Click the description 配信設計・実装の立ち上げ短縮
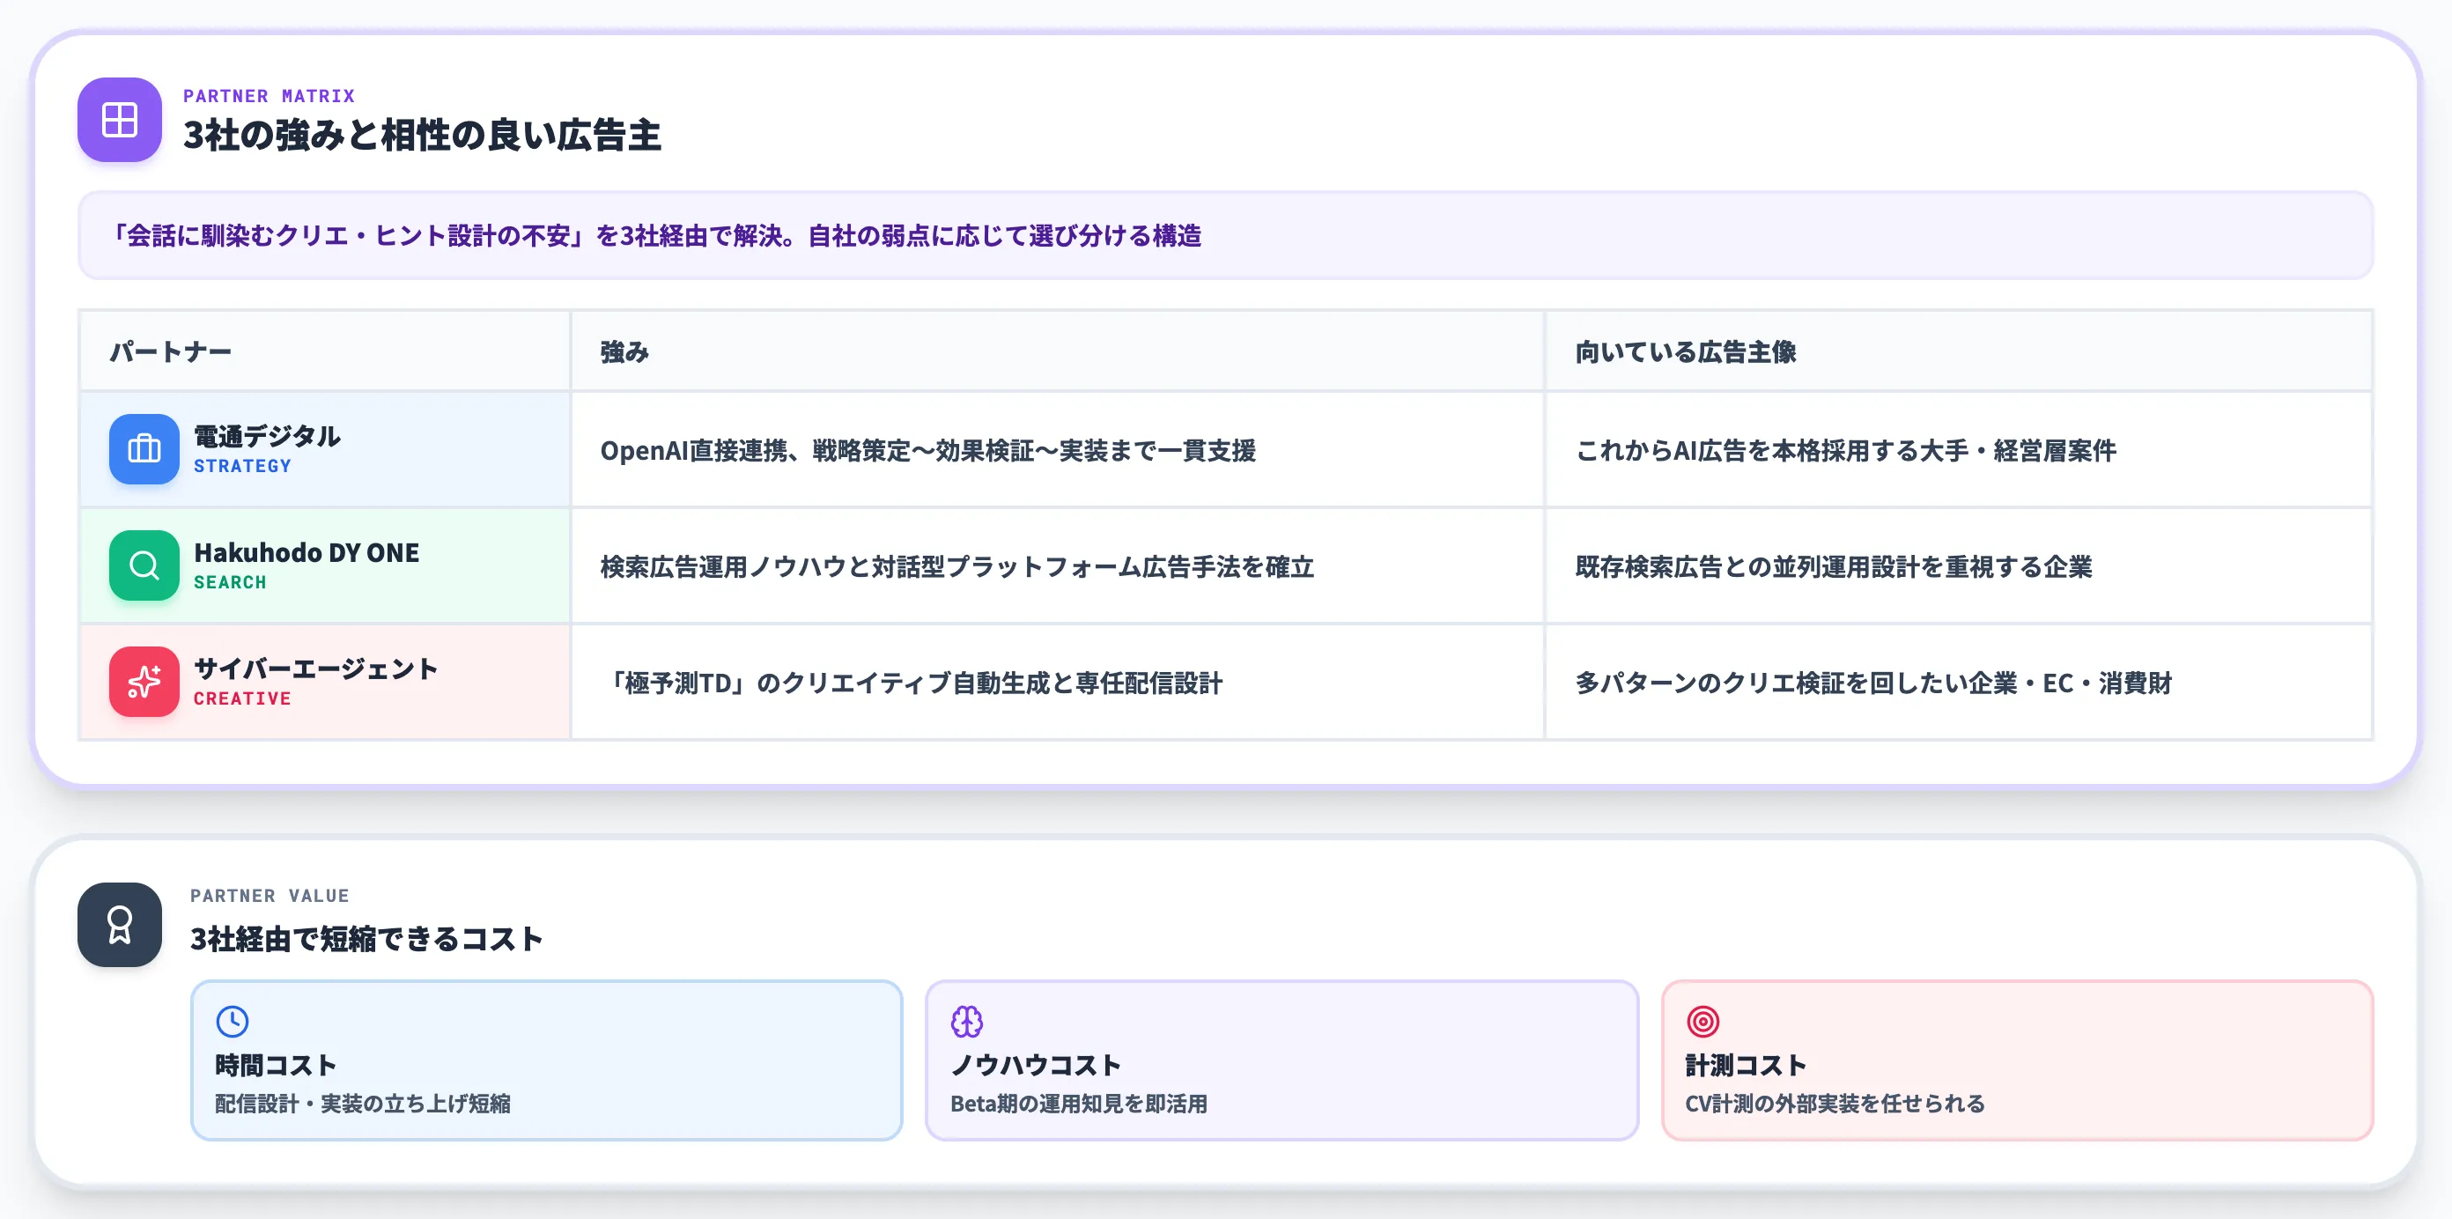 tap(363, 1104)
